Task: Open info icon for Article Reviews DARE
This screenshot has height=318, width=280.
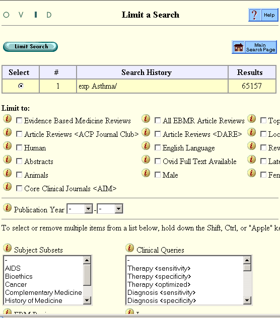Action: pos(146,132)
